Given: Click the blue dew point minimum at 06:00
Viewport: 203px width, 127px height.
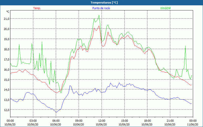Looking at the screenshot, I should (56, 112).
